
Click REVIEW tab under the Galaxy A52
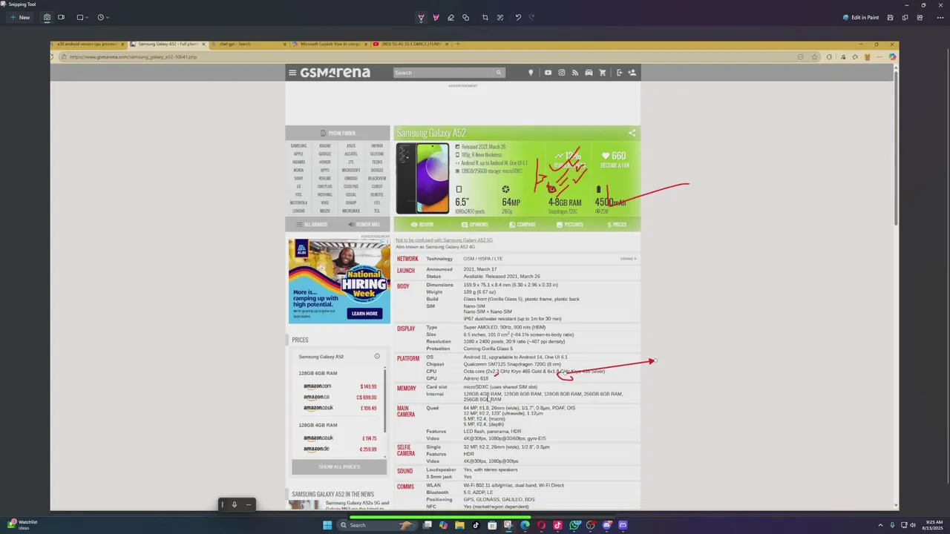tap(422, 224)
